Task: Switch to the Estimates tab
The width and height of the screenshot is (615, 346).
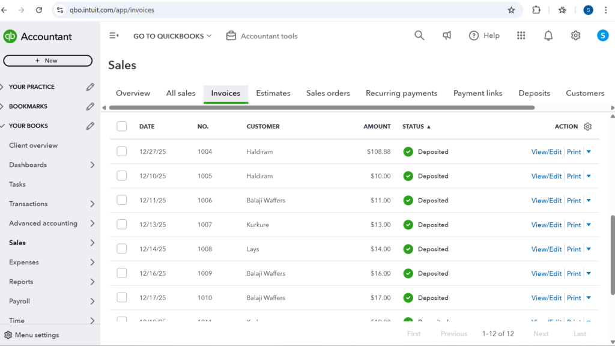Action: point(273,93)
